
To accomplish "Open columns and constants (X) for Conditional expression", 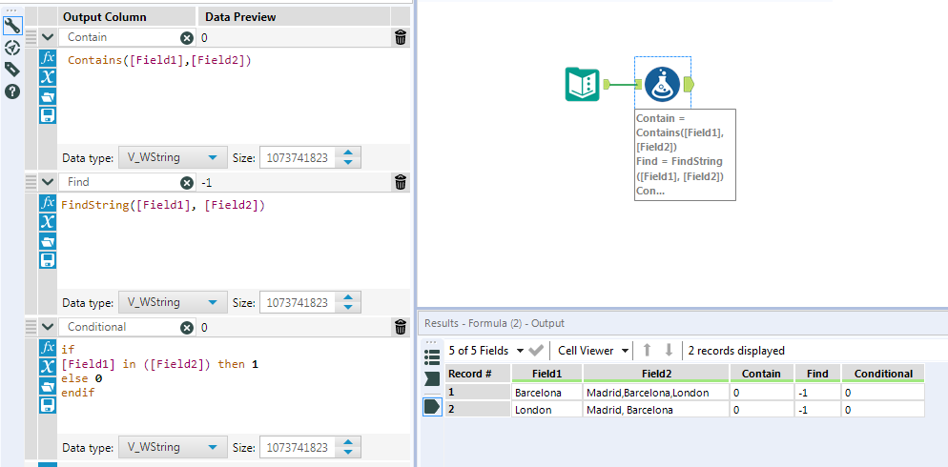I will pyautogui.click(x=48, y=367).
